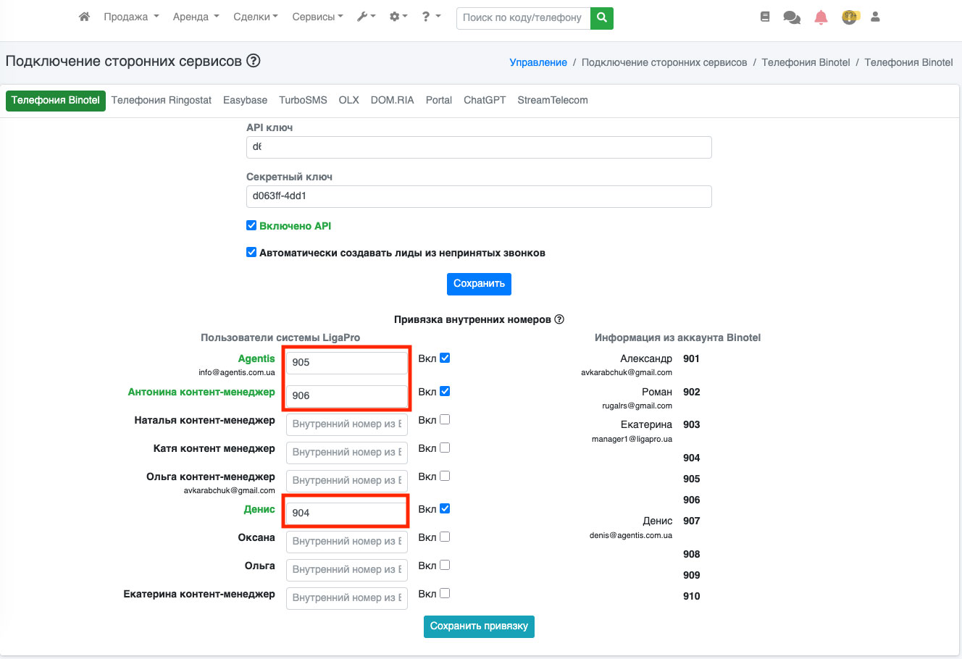This screenshot has height=659, width=962.
Task: Open the ChatGPT tab
Action: (485, 100)
